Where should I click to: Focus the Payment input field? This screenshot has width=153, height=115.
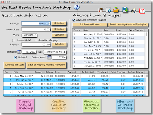tap(36, 44)
